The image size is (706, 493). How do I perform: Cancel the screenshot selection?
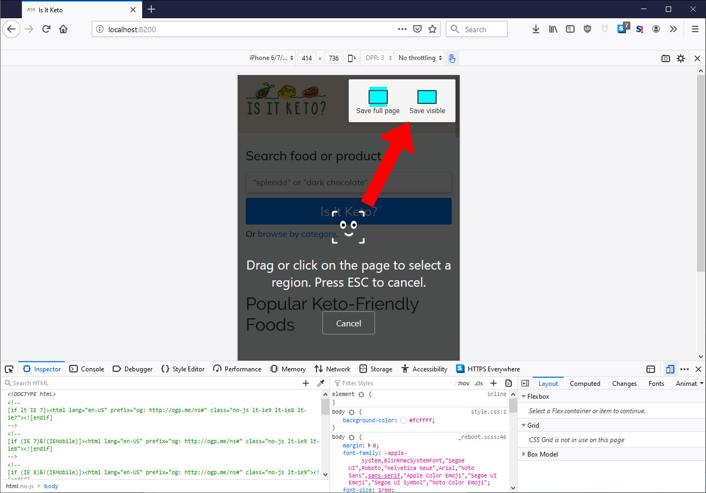(x=349, y=323)
